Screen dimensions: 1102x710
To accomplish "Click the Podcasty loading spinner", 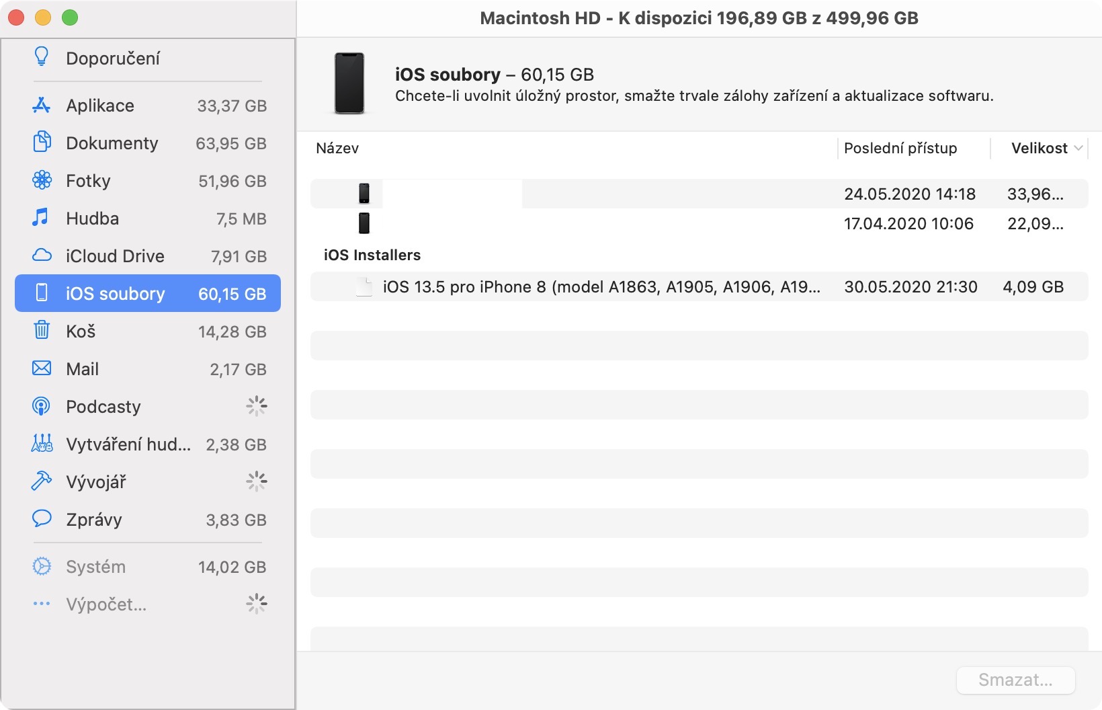I will [x=257, y=406].
